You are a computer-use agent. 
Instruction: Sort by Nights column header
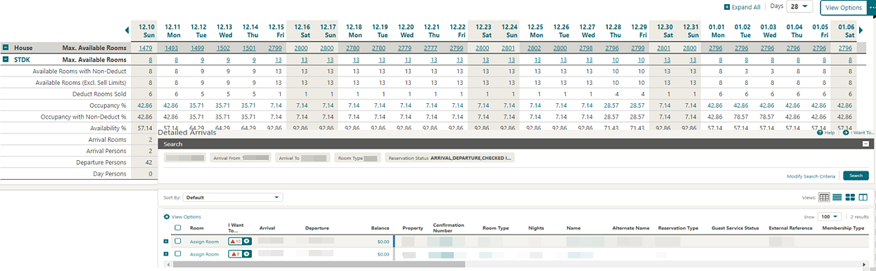pos(536,228)
